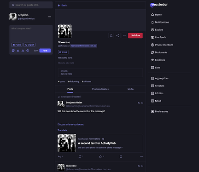Viewport: 199px width, 172px height.
Task: Add a poll to the post
Action: 18,51
